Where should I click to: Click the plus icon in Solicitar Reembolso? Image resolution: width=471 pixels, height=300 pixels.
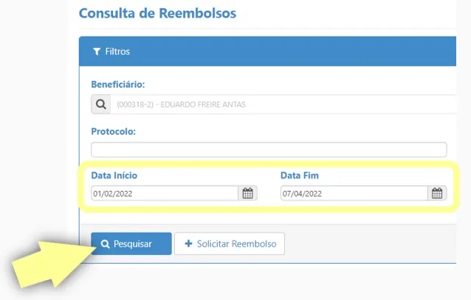188,243
